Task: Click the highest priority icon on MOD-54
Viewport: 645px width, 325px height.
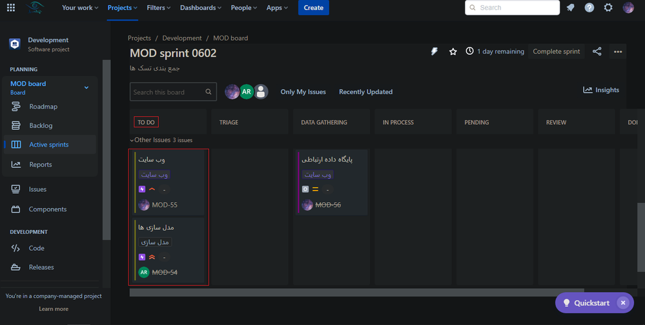Action: coord(152,257)
